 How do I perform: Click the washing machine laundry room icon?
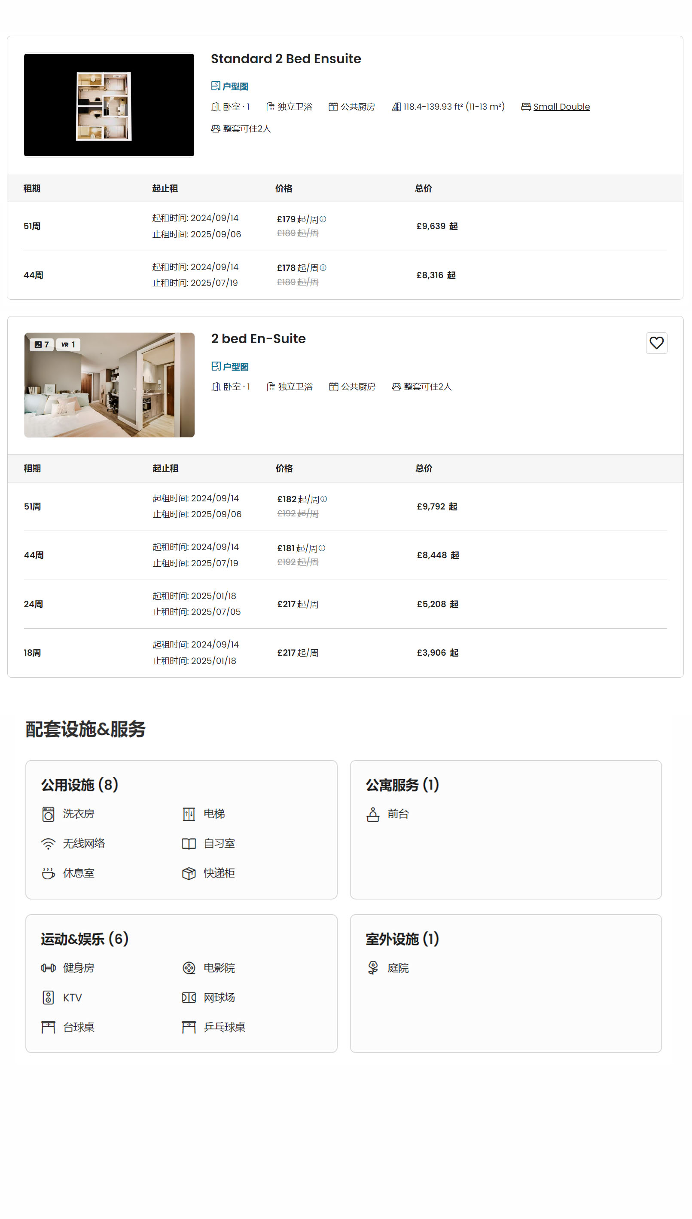48,814
